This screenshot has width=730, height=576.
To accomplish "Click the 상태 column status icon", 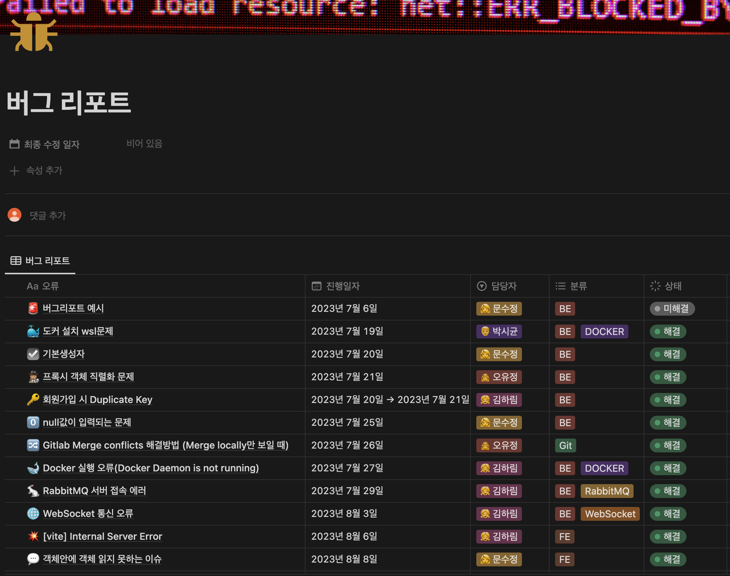I will (x=655, y=286).
